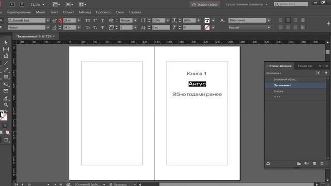Select the Gap tool

6,49
